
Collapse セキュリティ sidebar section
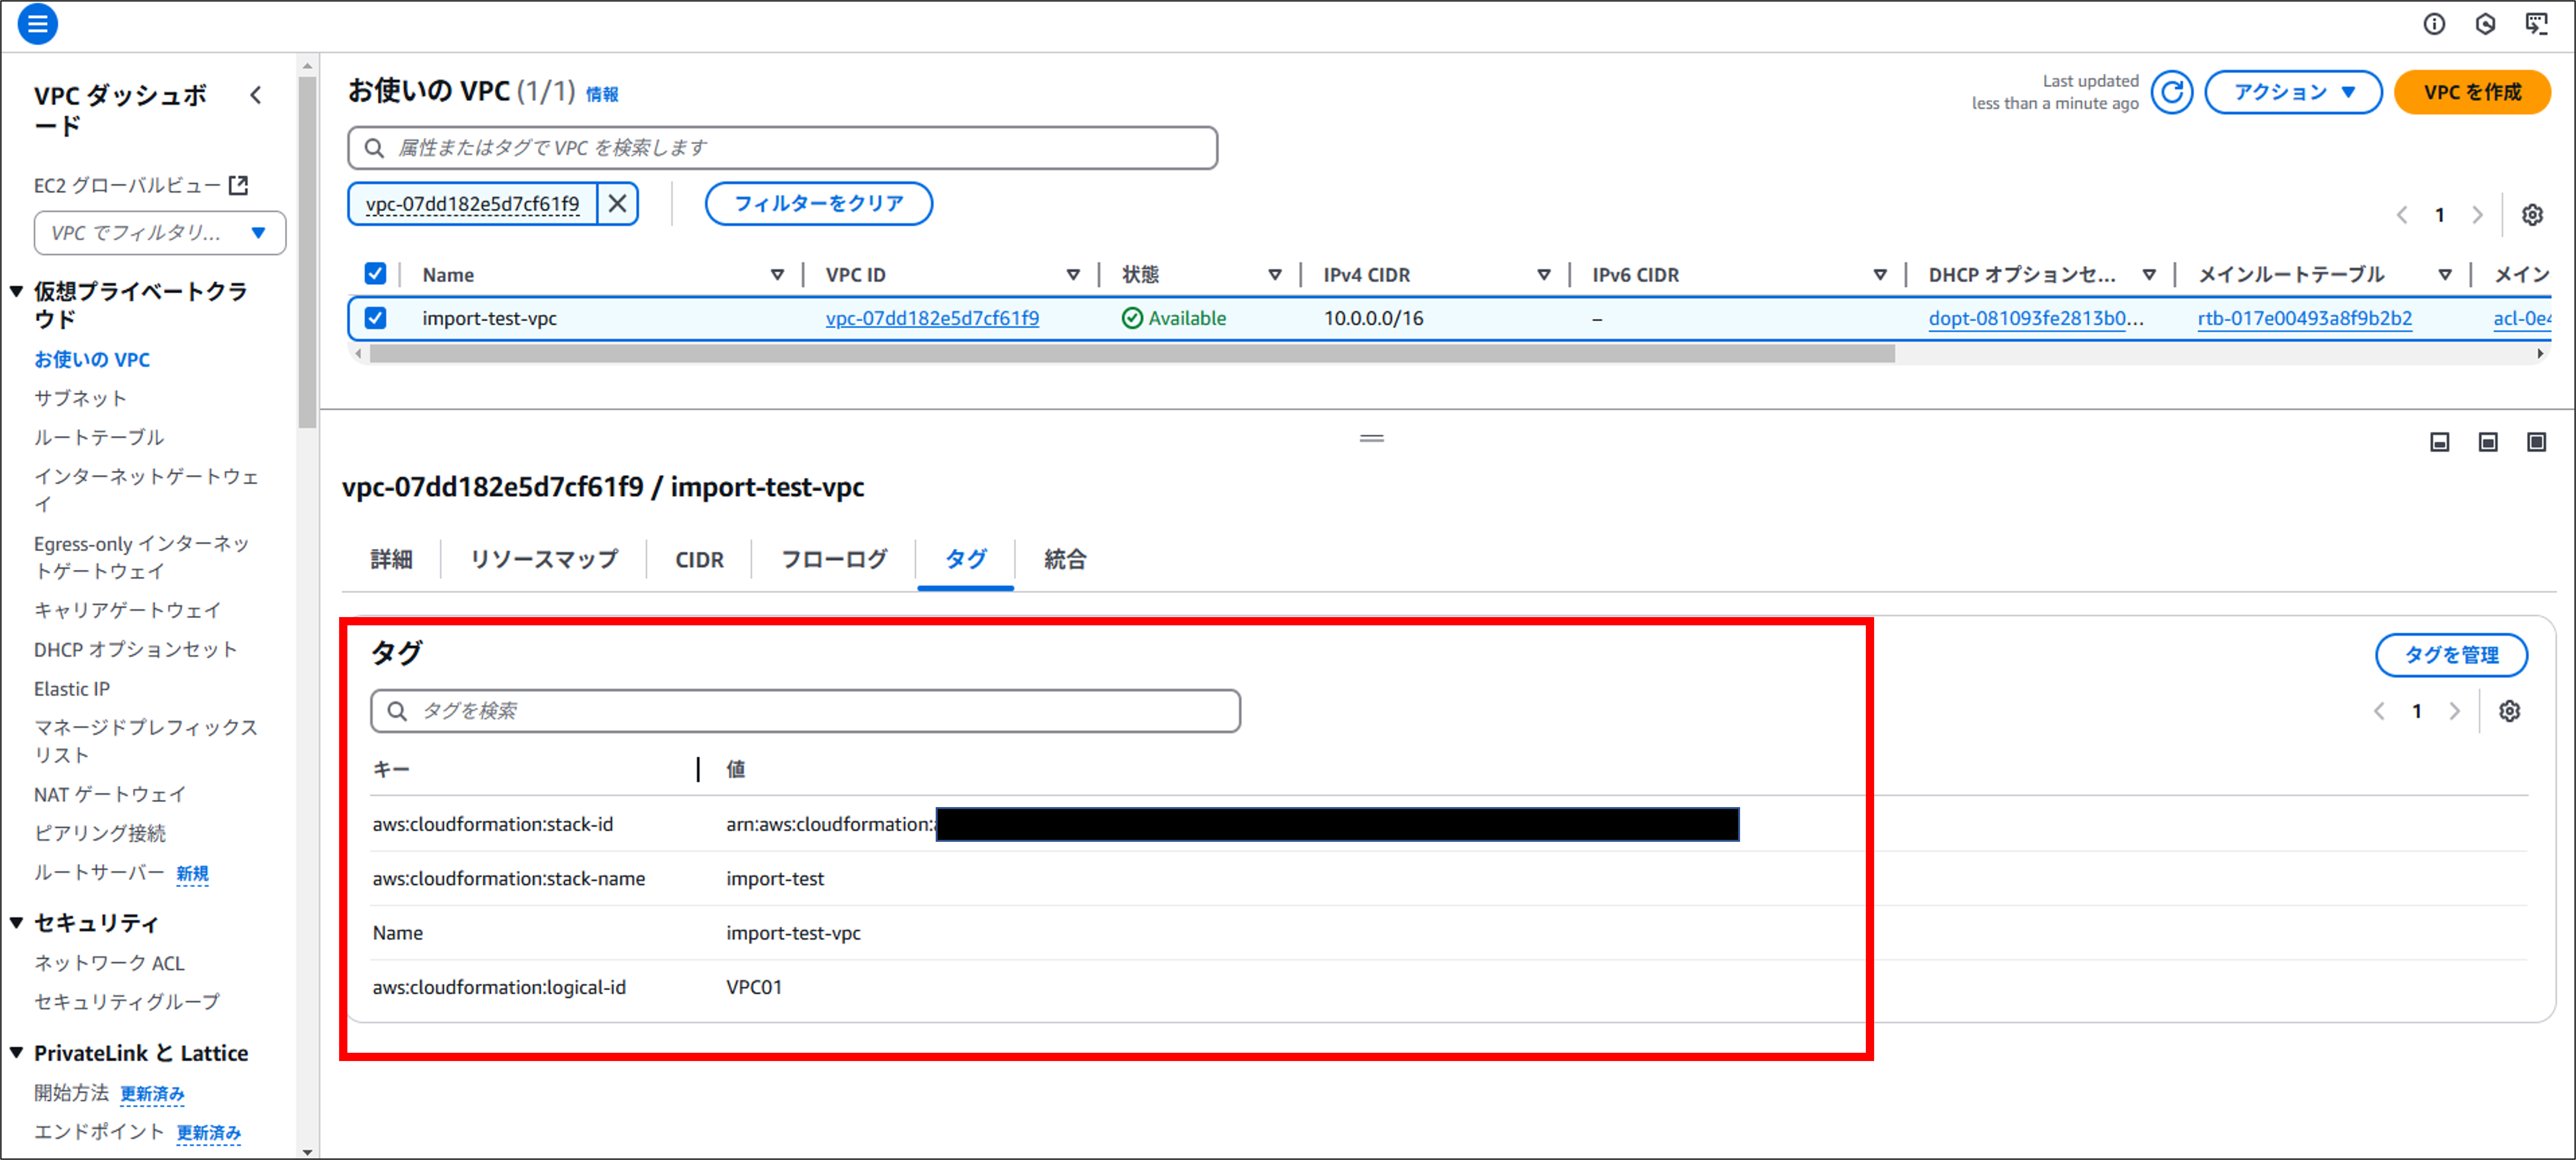click(17, 923)
